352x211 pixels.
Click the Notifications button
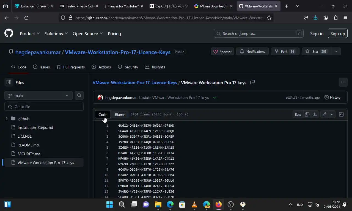pyautogui.click(x=252, y=51)
